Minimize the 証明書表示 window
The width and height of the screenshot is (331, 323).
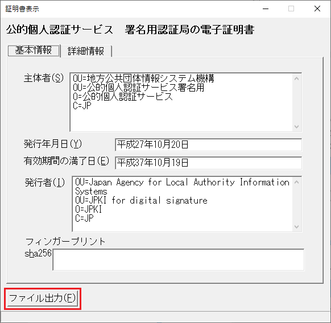point(266,9)
